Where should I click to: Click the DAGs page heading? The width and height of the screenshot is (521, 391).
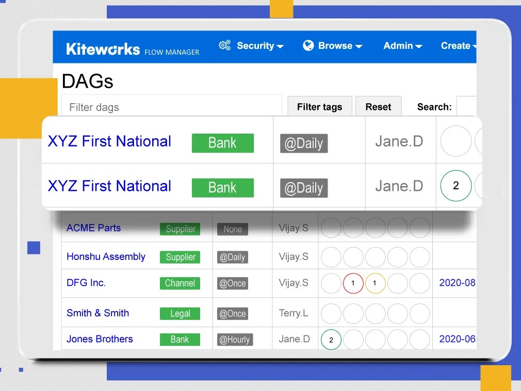tap(87, 81)
